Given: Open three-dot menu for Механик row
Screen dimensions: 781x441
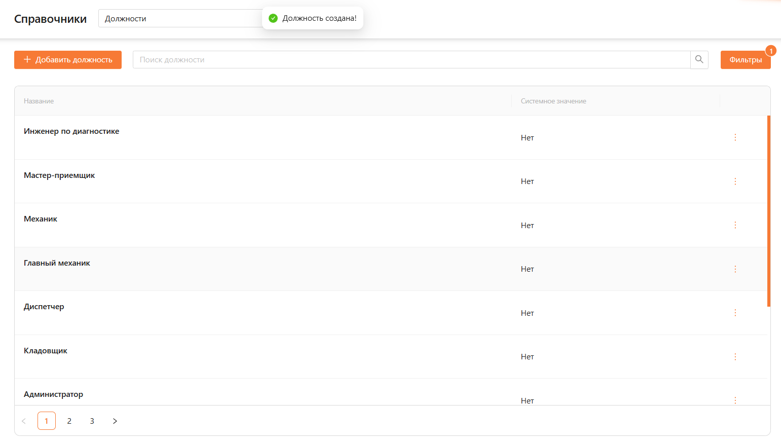Looking at the screenshot, I should [735, 225].
